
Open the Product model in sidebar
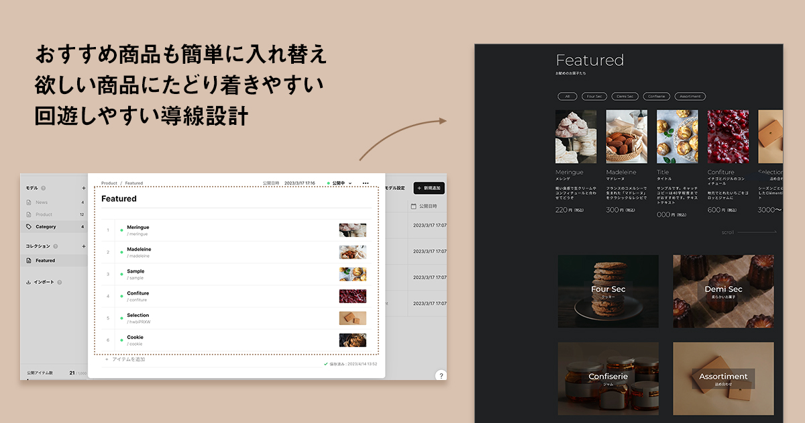[54, 214]
